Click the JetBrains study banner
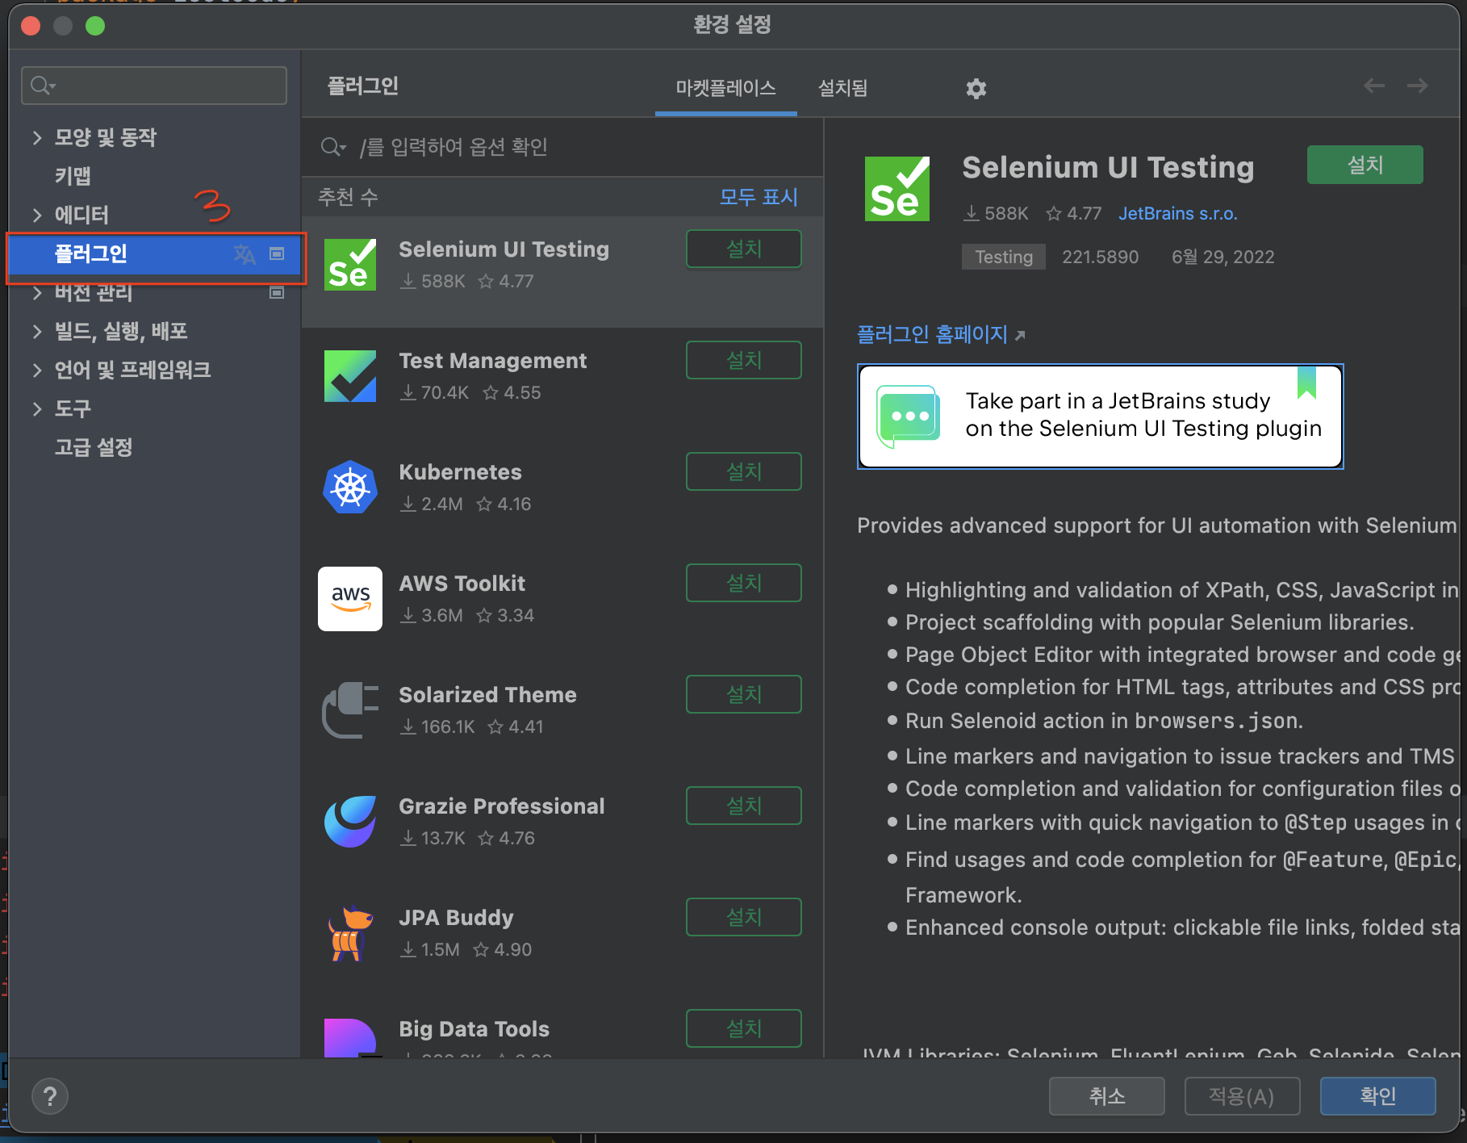The image size is (1467, 1143). point(1100,417)
